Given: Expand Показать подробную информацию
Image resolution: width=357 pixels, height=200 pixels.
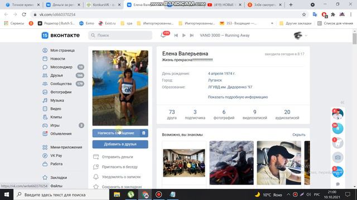Looking at the screenshot, I should (238, 97).
